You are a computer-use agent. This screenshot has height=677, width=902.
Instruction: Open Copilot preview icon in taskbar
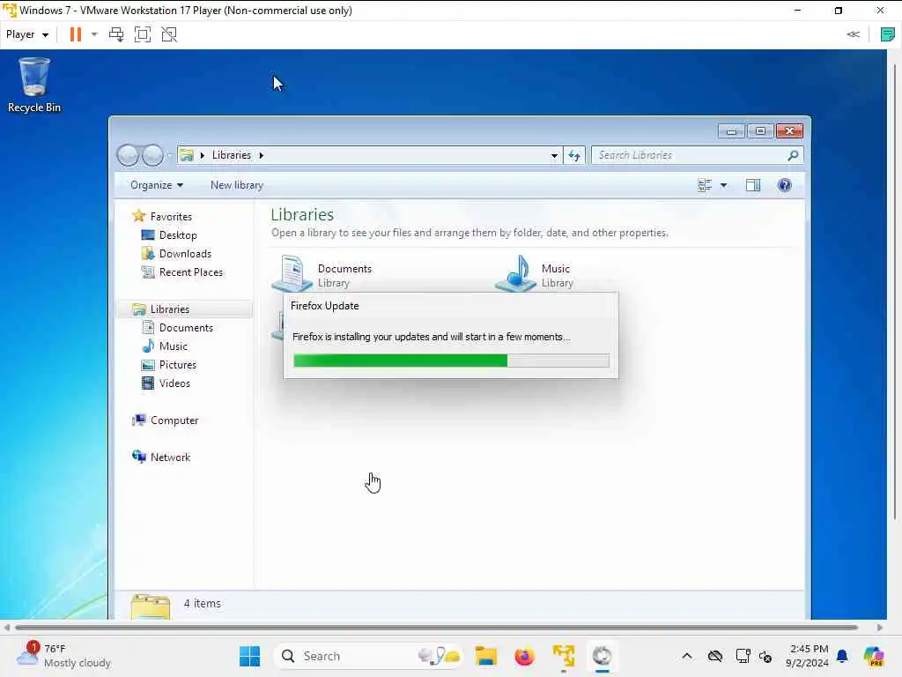(x=874, y=656)
